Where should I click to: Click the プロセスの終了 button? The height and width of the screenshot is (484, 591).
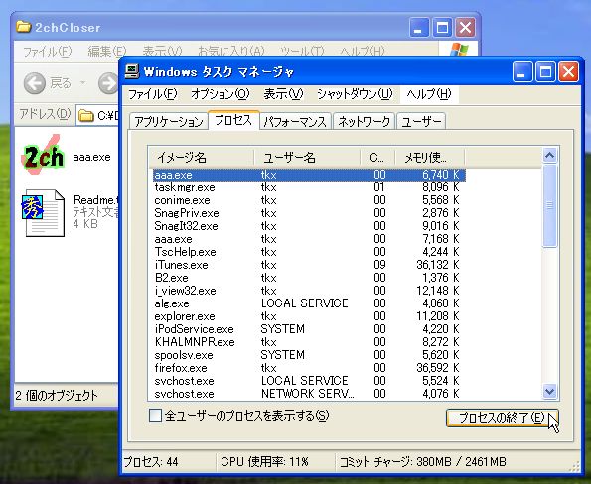(x=502, y=418)
